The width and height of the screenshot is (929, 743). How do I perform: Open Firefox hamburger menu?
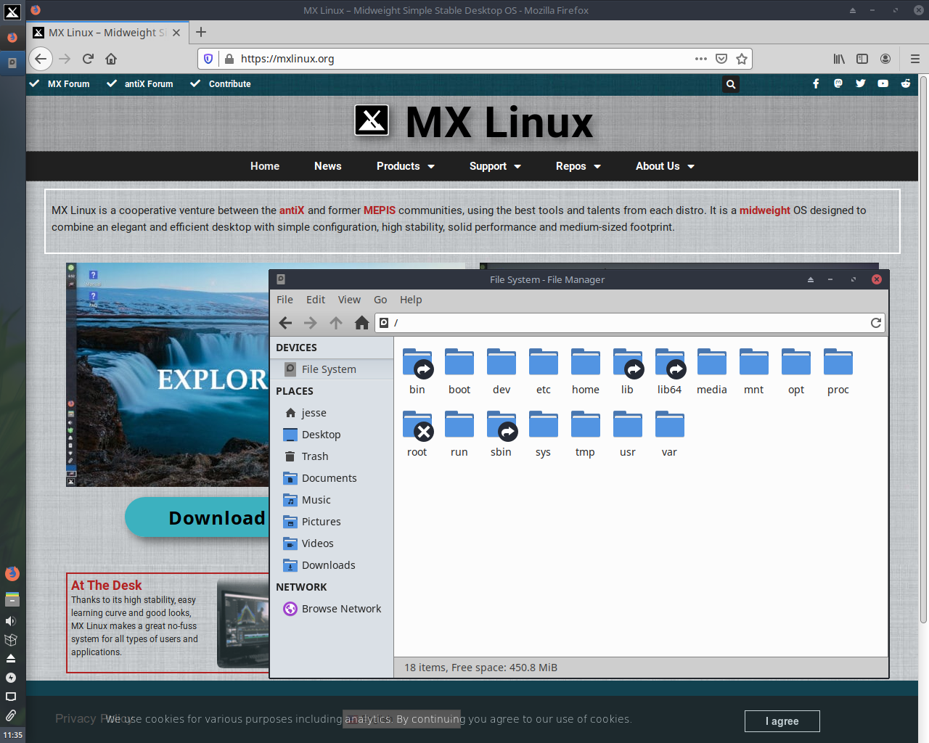(914, 59)
